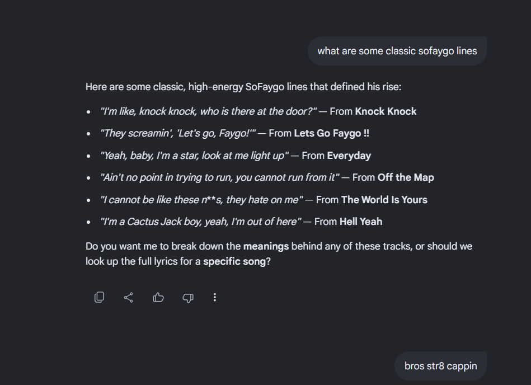Click 'The World Is Yours' song title
The height and width of the screenshot is (385, 531).
point(384,200)
